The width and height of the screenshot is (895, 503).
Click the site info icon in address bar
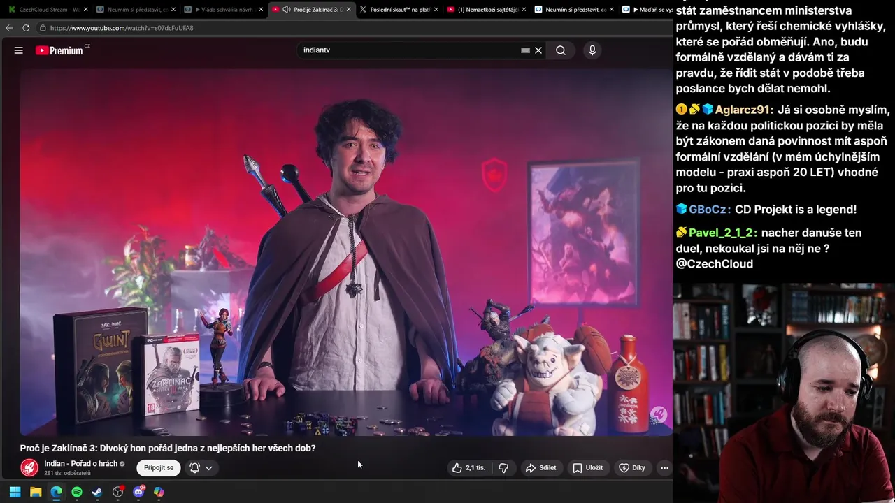[43, 28]
